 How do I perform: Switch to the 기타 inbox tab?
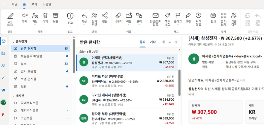[x=153, y=42]
